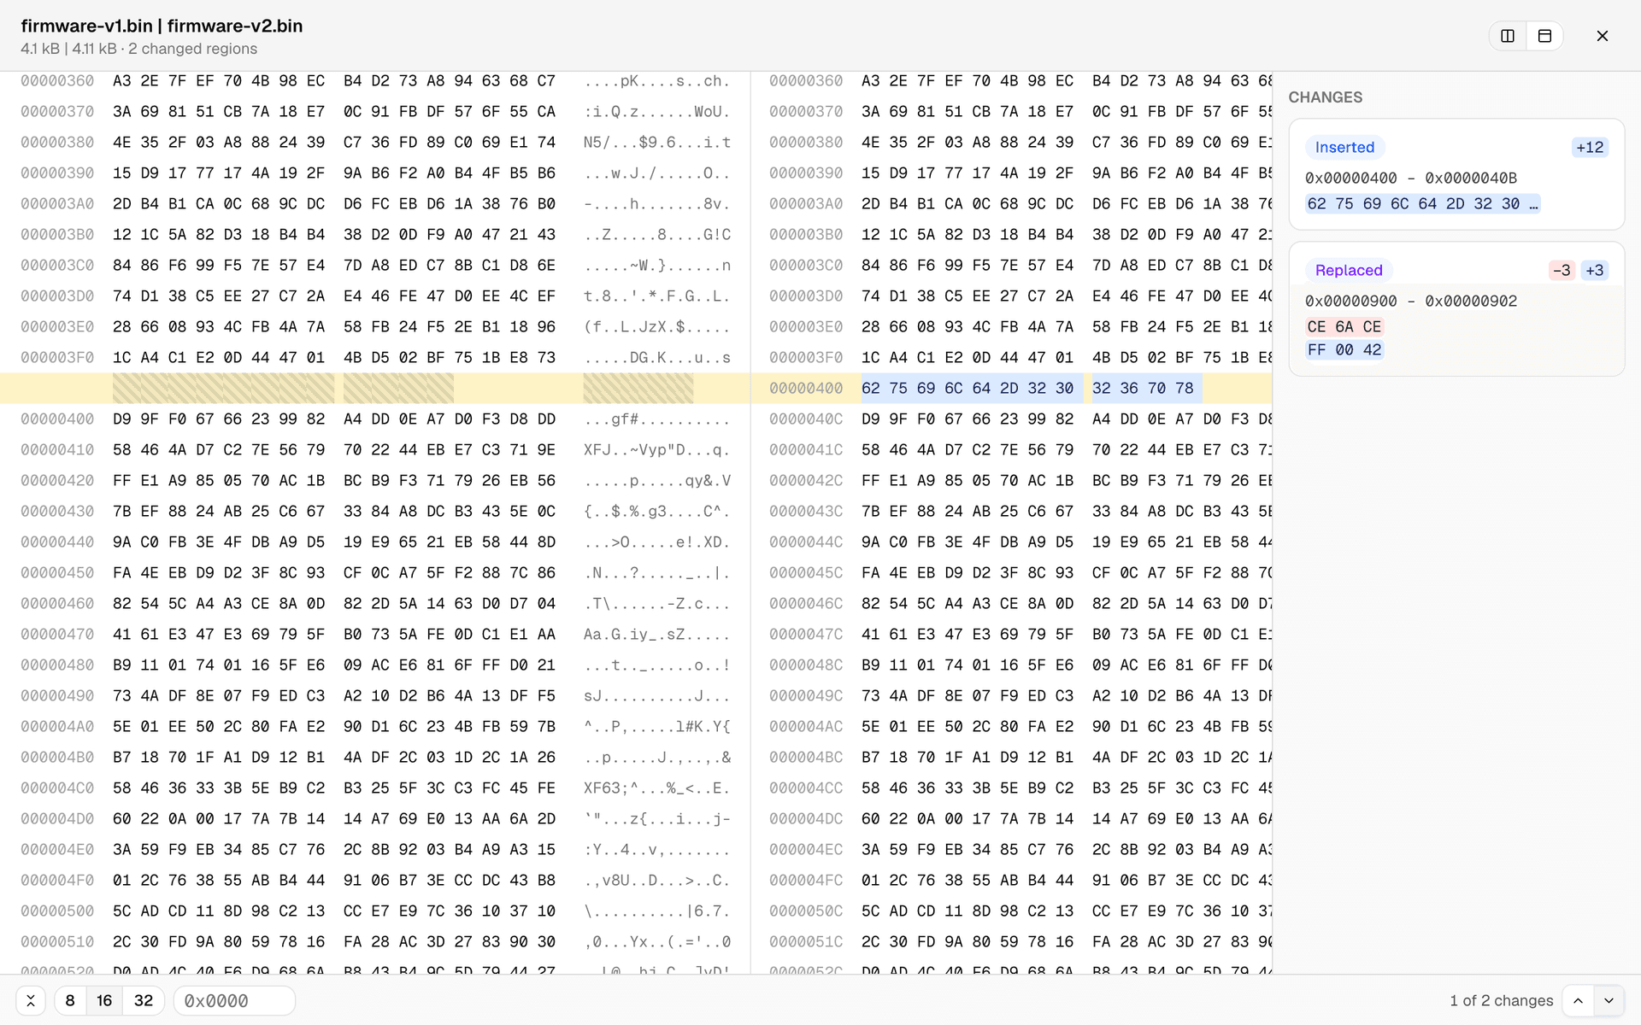Close the firmware diff viewer

point(1603,36)
